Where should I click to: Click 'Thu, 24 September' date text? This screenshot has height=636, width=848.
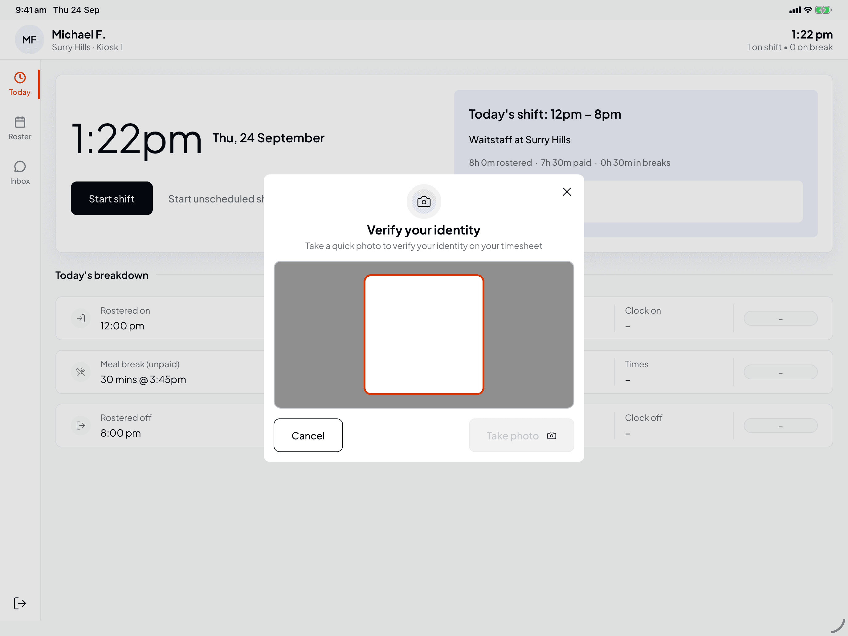tap(268, 138)
